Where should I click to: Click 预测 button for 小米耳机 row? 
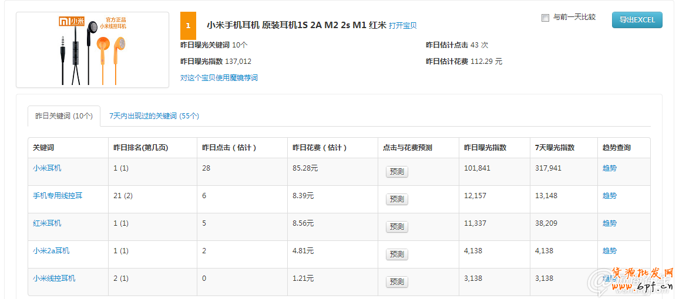(x=396, y=172)
